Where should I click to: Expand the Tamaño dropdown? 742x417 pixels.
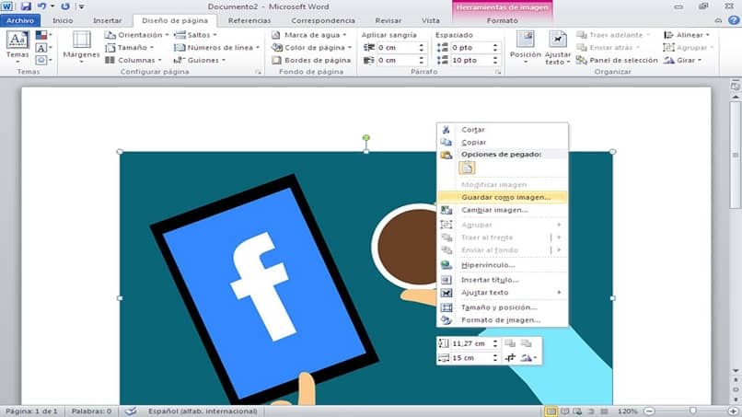[129, 47]
